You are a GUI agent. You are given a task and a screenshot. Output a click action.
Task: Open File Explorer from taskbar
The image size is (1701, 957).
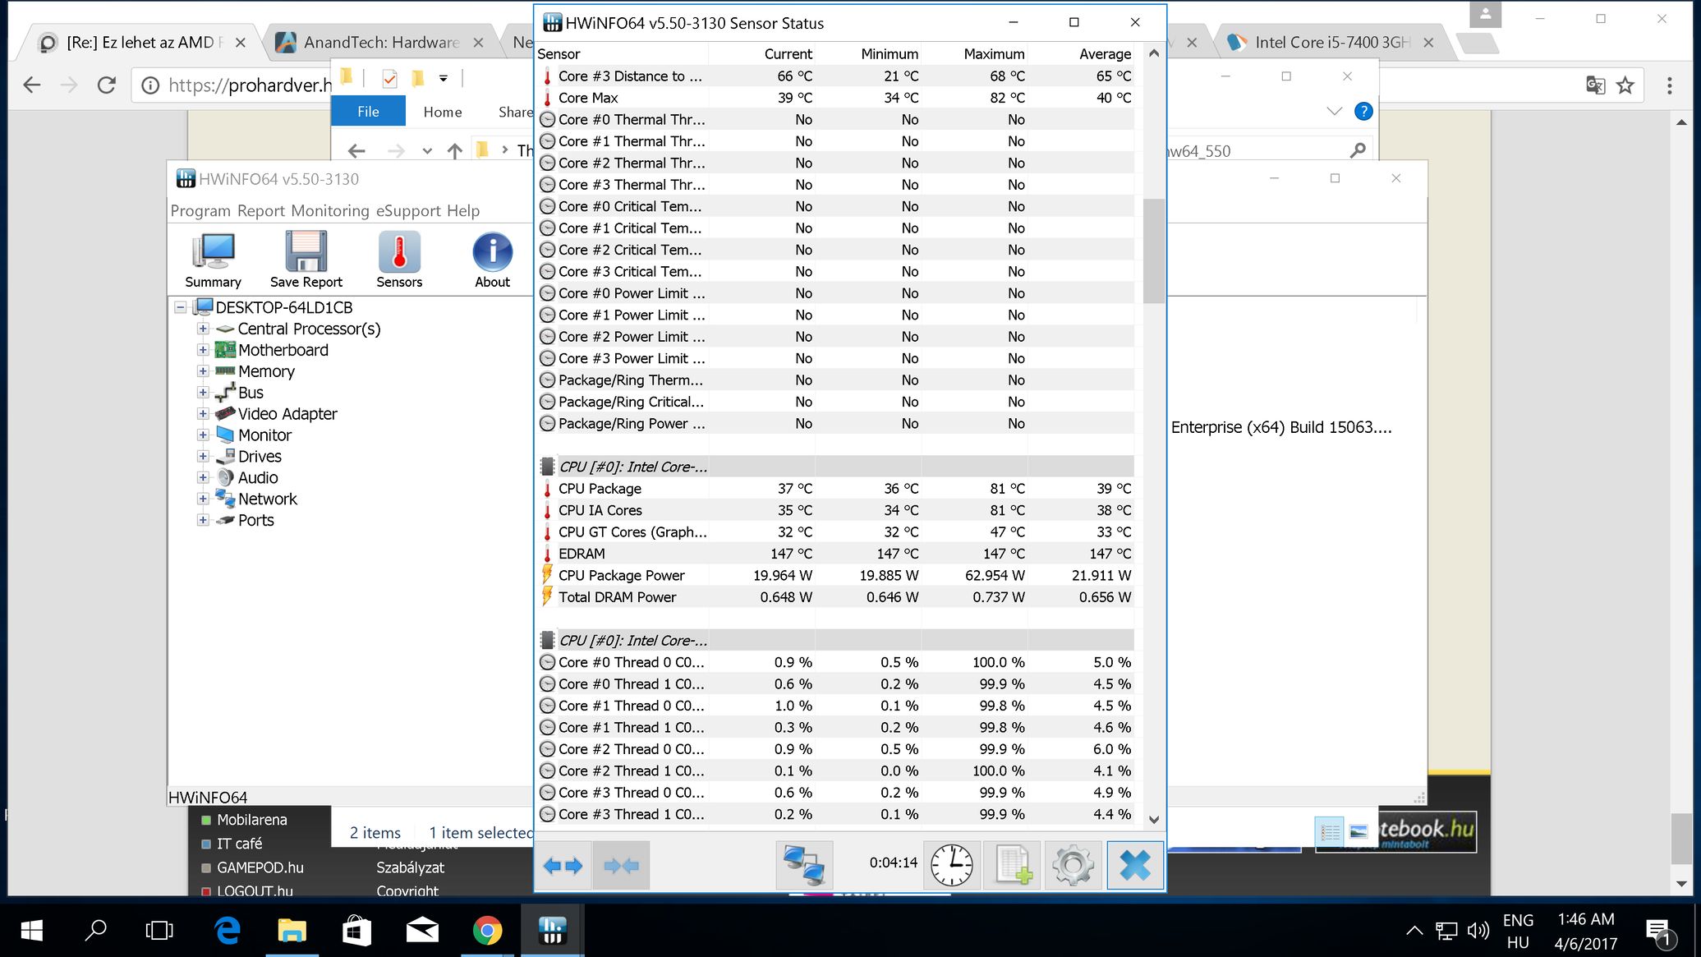pos(292,931)
